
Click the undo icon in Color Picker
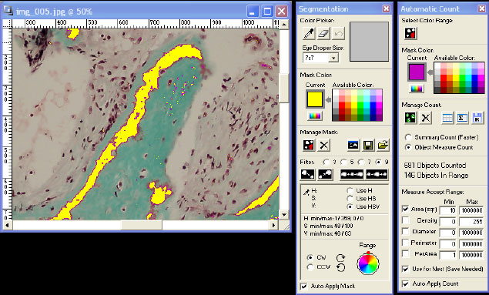pos(338,33)
